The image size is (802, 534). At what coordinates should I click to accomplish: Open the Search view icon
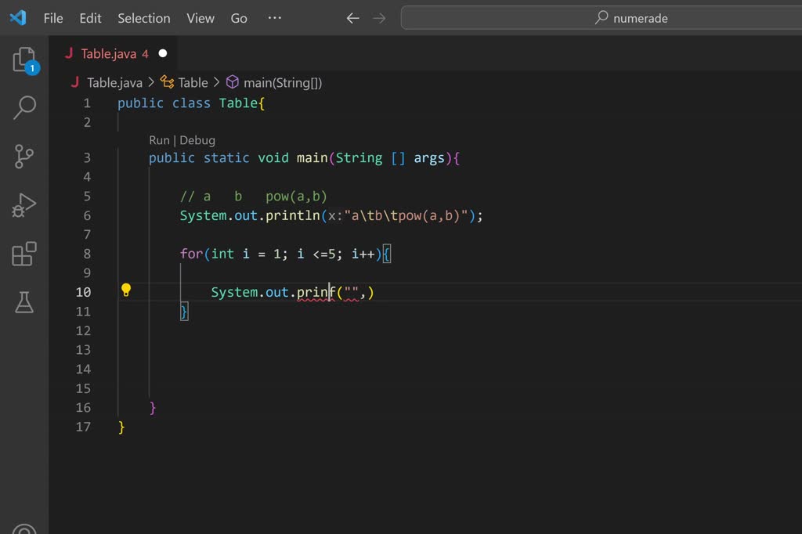24,107
